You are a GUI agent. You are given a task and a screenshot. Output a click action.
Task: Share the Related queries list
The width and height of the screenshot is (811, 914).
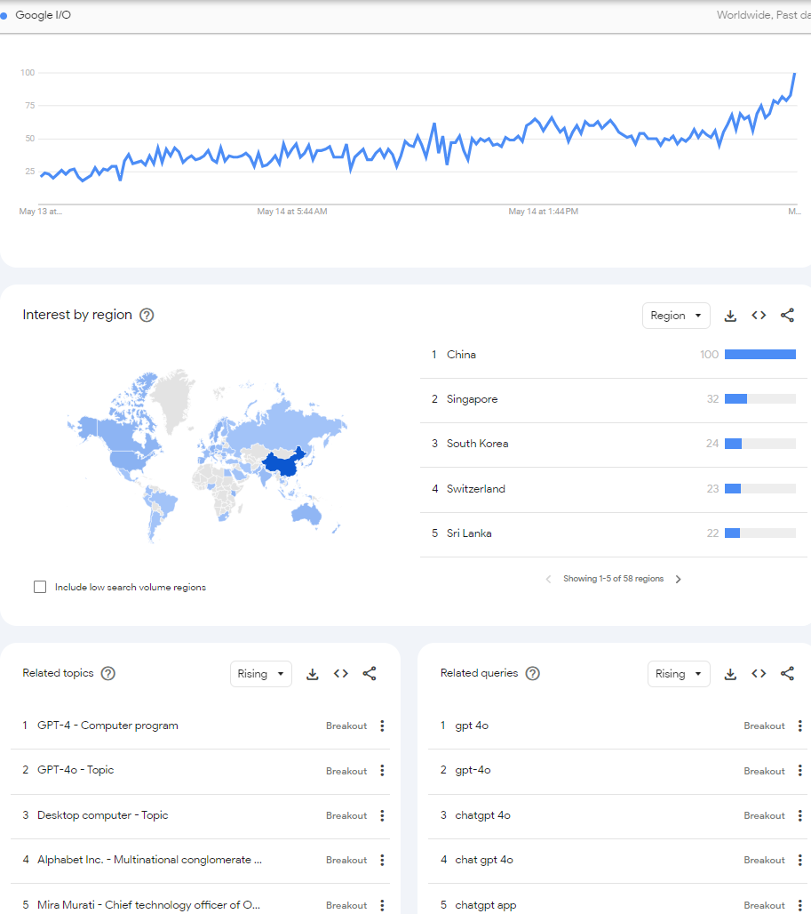787,674
